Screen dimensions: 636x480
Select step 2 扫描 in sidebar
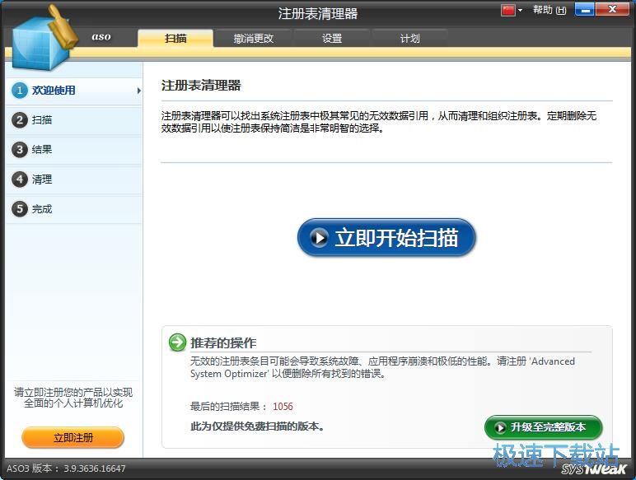point(74,120)
